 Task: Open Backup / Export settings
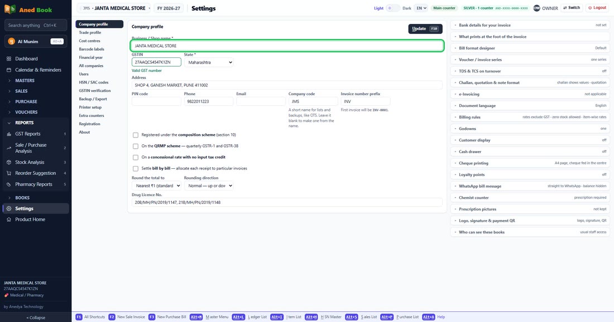(99, 99)
